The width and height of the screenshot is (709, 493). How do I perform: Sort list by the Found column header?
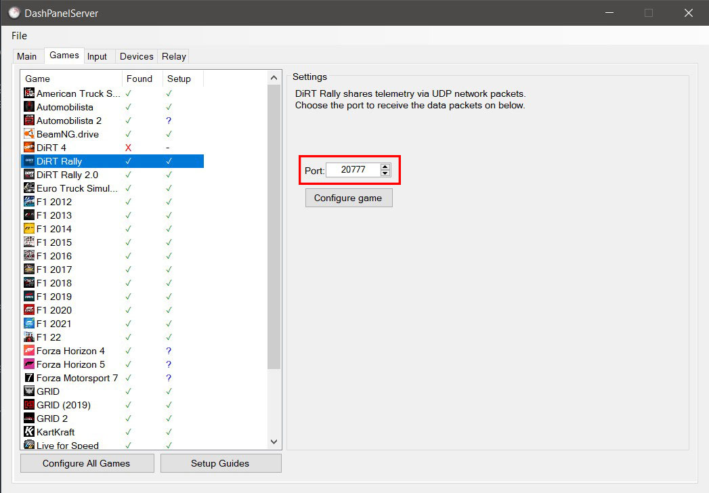point(142,79)
